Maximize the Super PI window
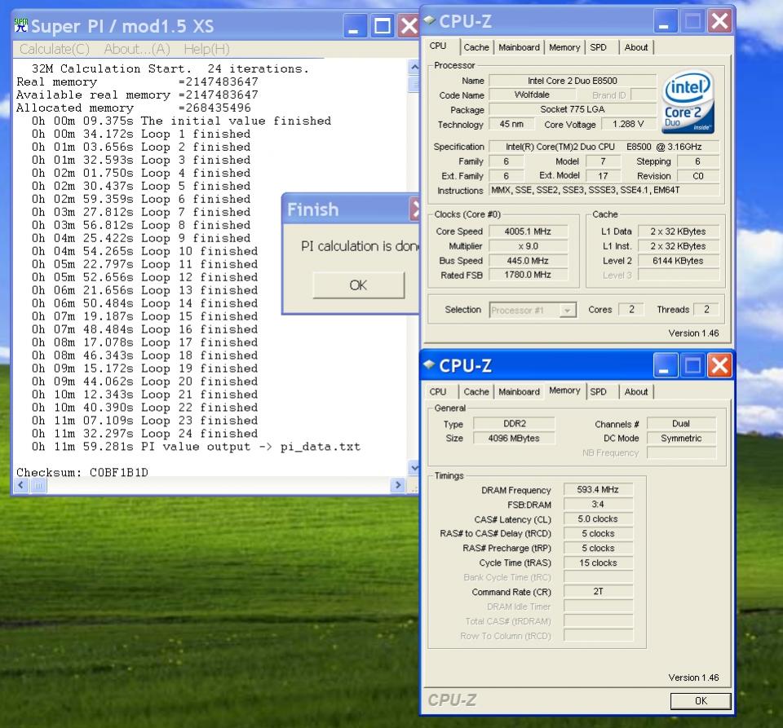This screenshot has height=728, width=783. click(383, 25)
